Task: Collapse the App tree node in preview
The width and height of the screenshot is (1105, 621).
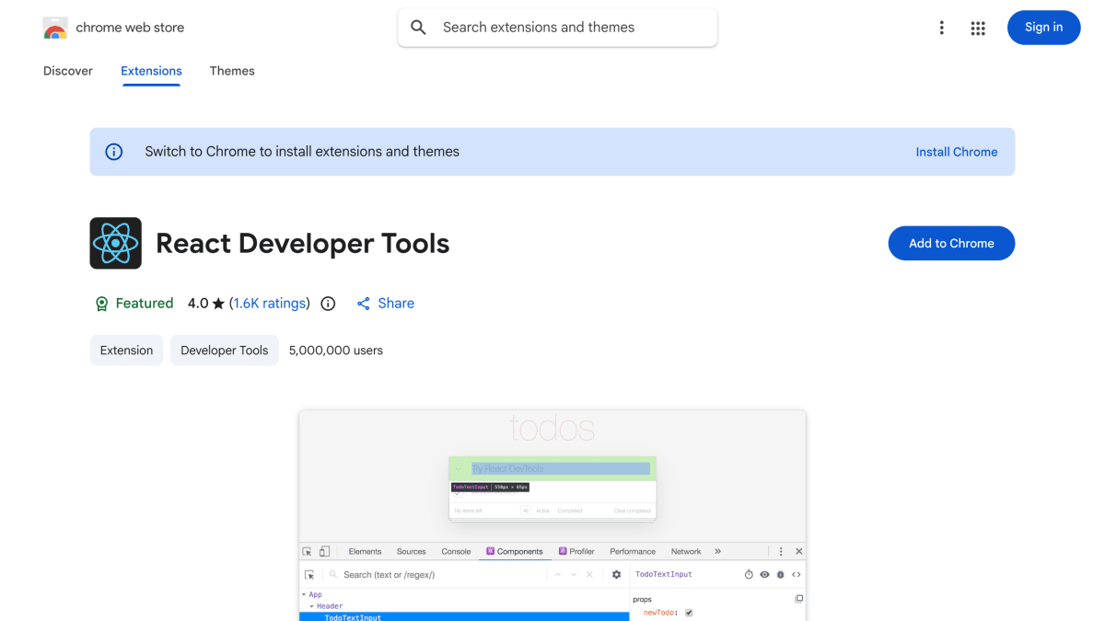Action: [304, 594]
